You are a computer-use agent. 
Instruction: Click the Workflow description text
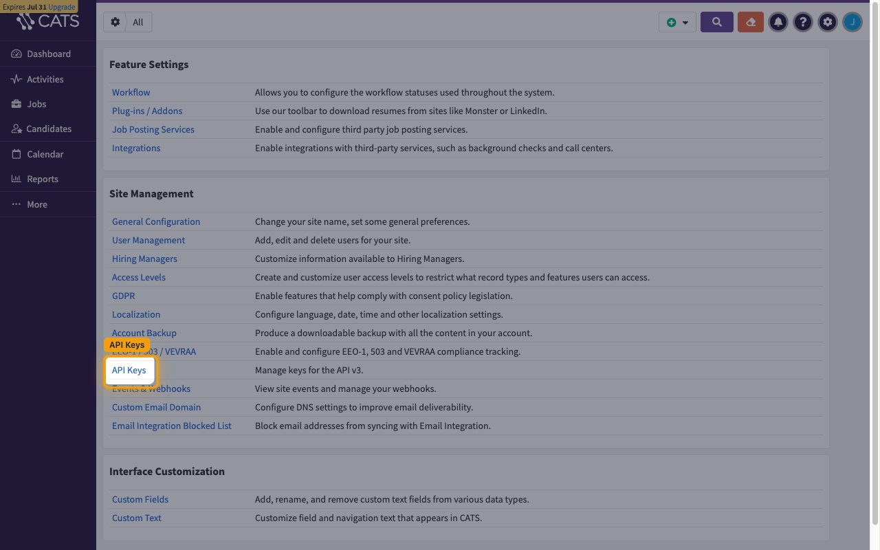click(x=405, y=92)
